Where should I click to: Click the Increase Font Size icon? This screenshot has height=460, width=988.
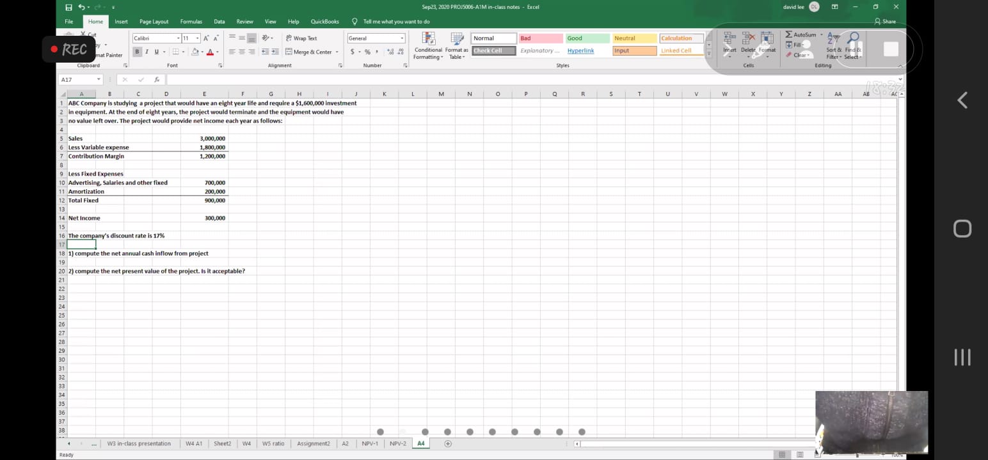pos(206,38)
